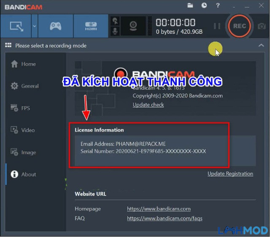Screen dimensions: 270x237
Task: Click the General gear icon
Action: (14, 86)
